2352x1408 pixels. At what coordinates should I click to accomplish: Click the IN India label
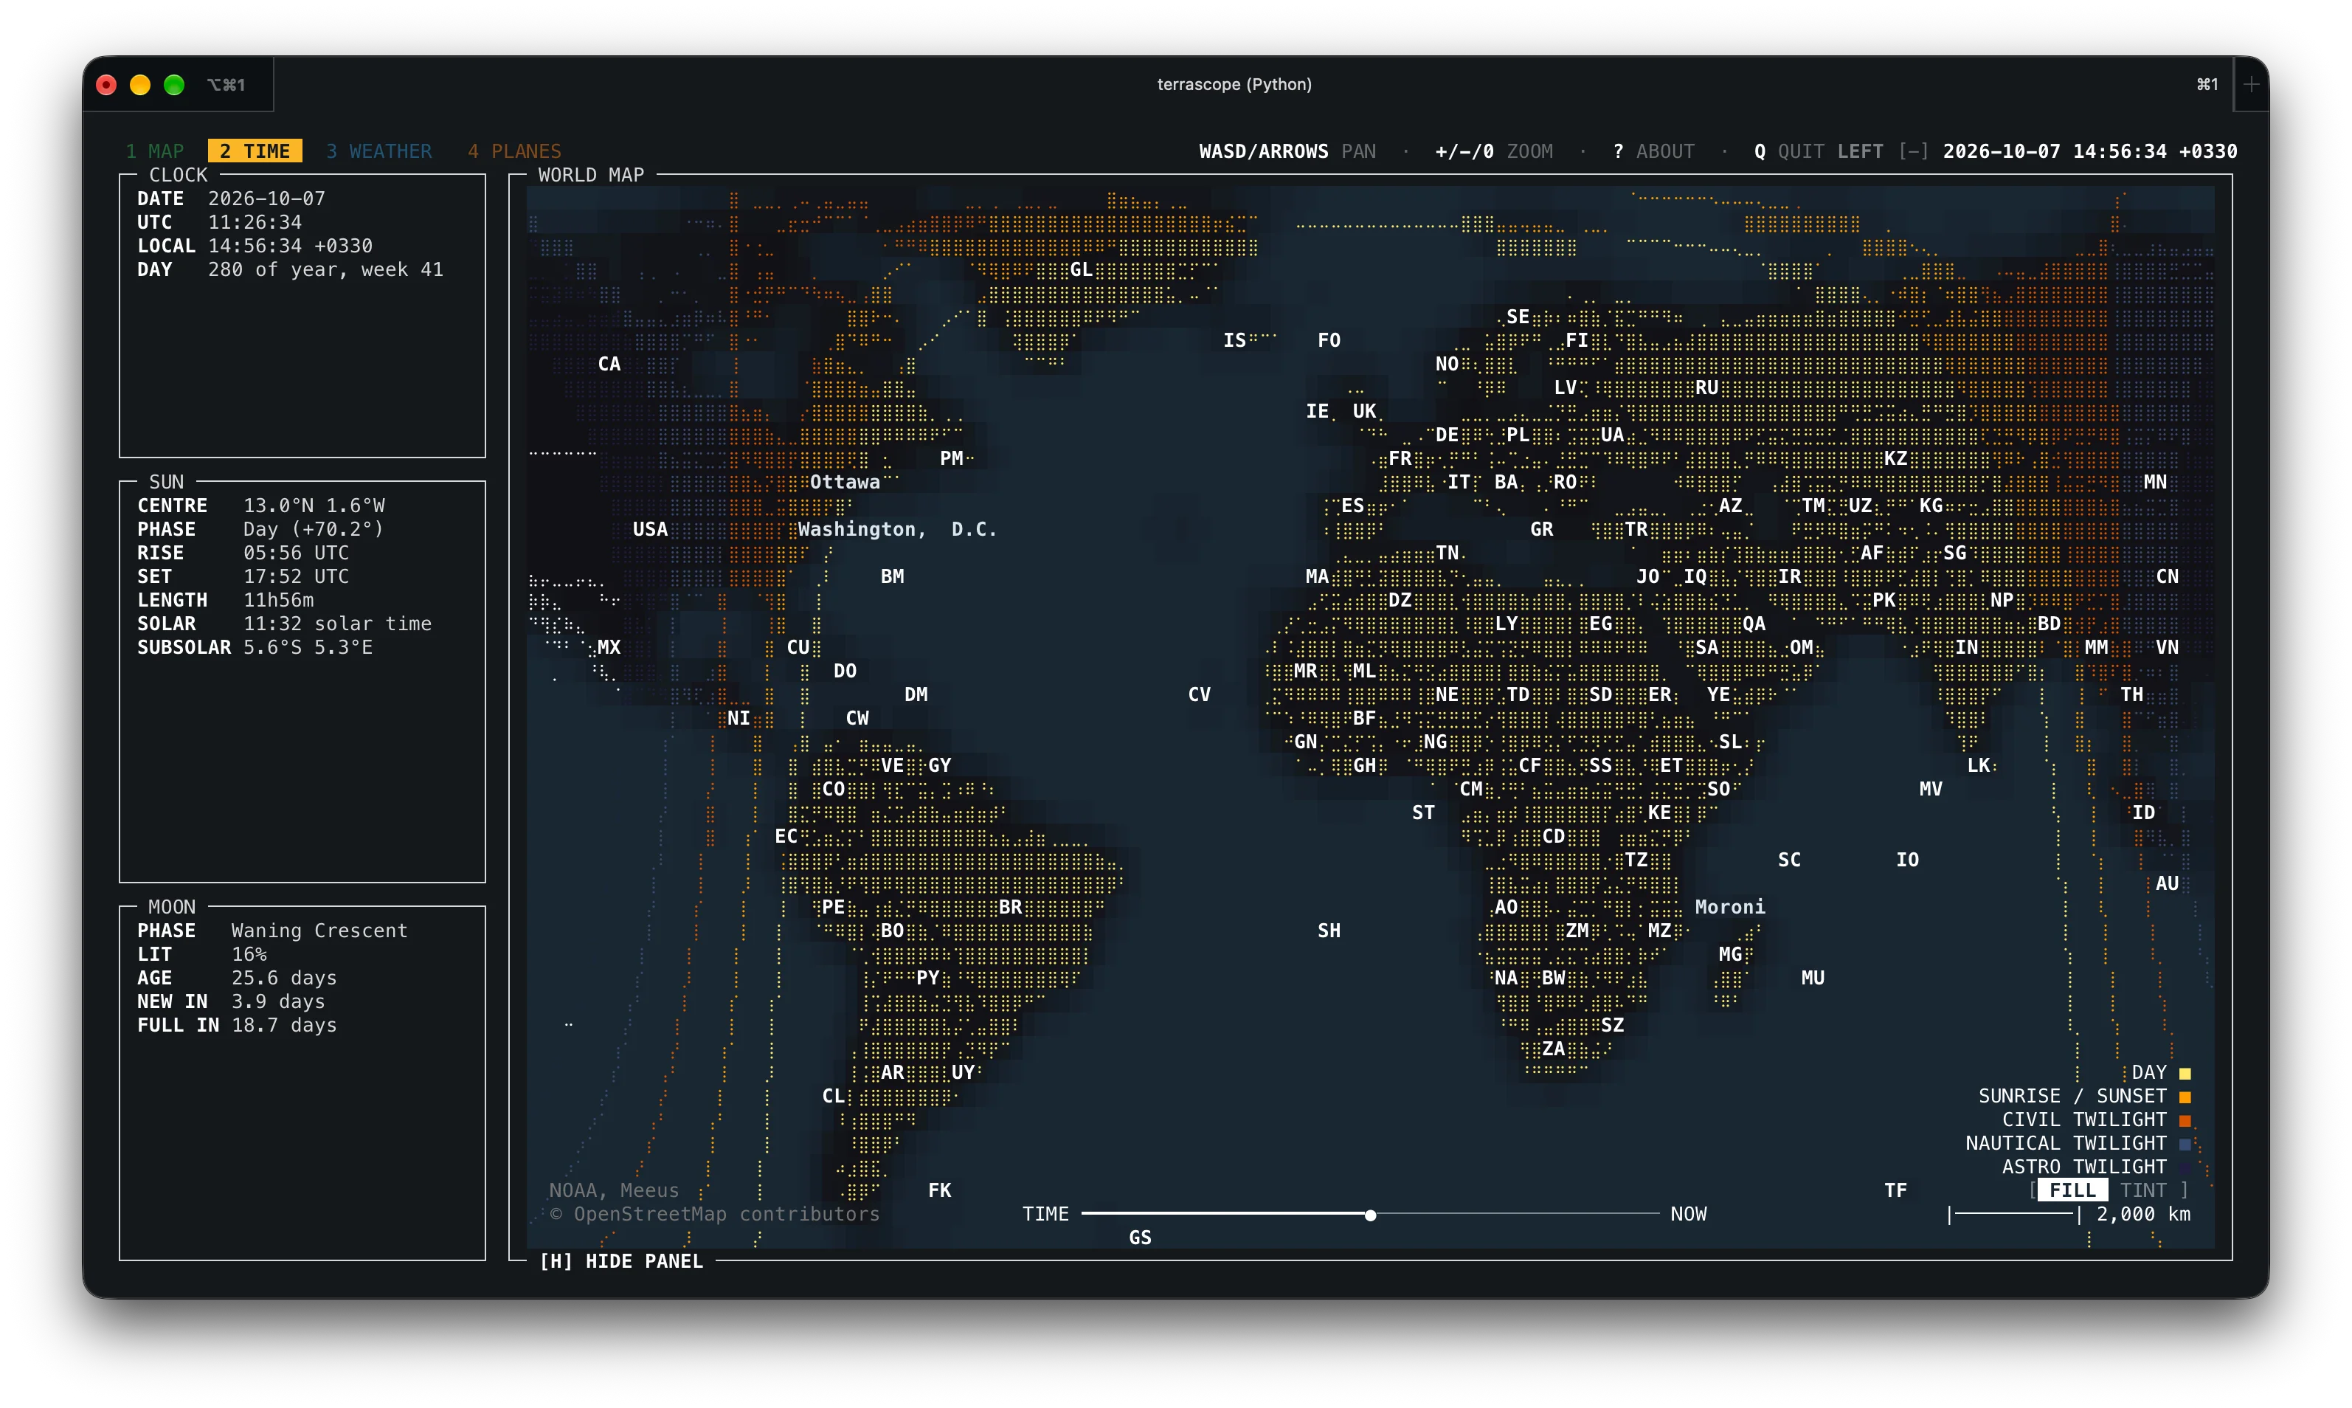[x=1966, y=647]
